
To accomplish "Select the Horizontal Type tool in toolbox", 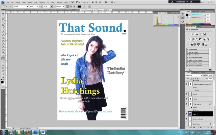I will [3, 59].
